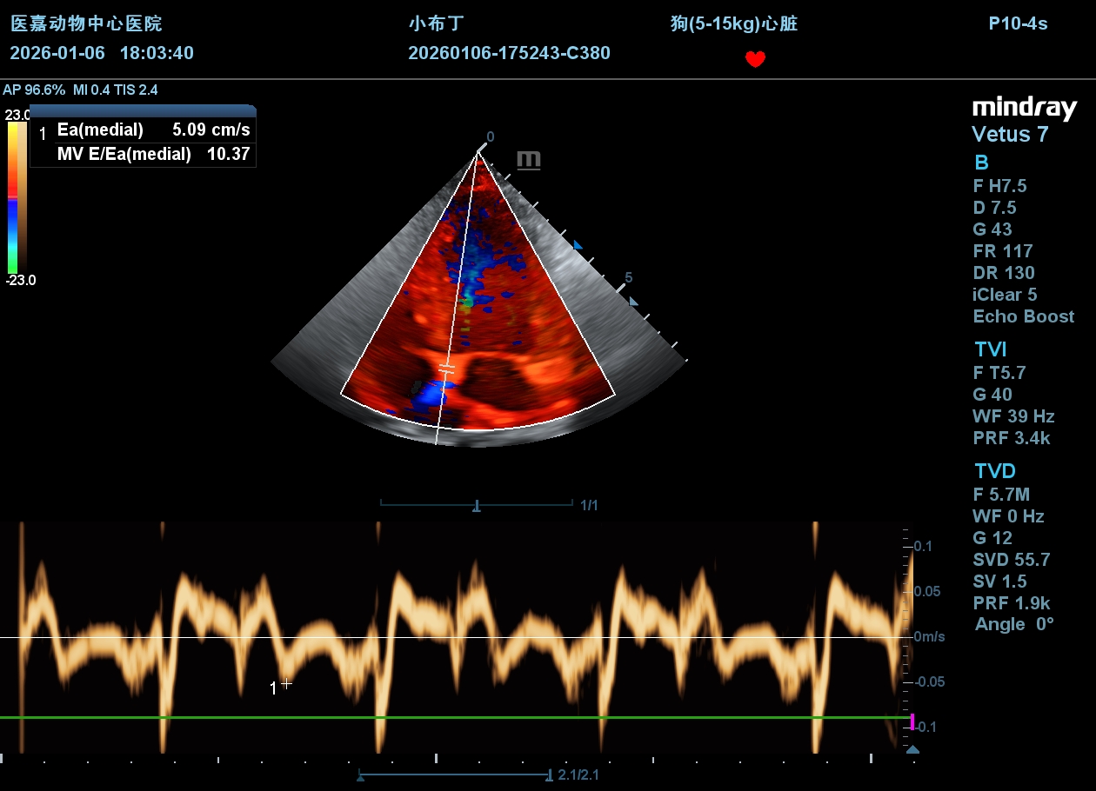
Task: Click the WF 39 Hz wall filter parameter
Action: (x=1013, y=416)
